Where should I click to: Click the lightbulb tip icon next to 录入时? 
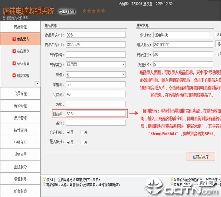point(45,179)
